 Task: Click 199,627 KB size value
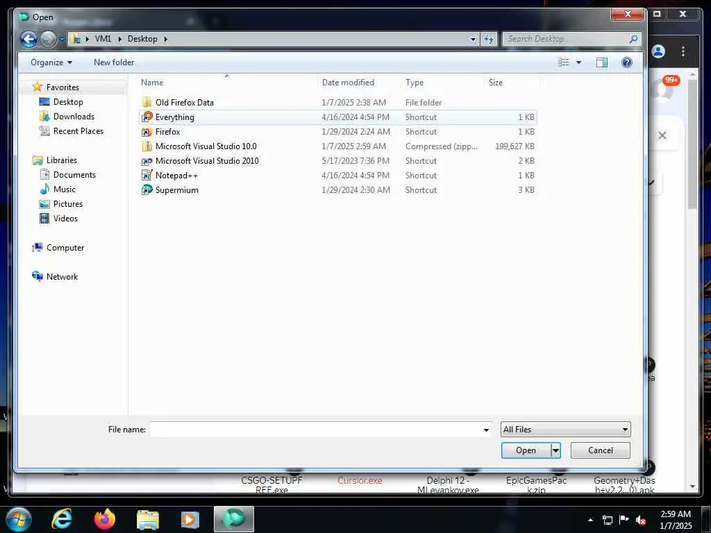click(515, 146)
